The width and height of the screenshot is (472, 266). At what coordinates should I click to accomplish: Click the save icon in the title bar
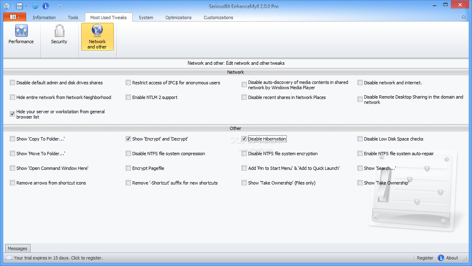tap(20, 6)
